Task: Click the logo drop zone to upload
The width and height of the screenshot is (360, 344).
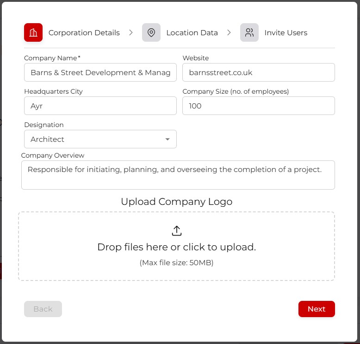Action: pos(177,246)
